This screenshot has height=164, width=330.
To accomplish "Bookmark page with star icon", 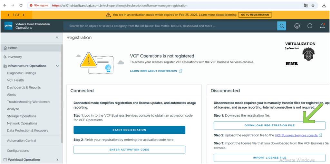I will pyautogui.click(x=313, y=5).
